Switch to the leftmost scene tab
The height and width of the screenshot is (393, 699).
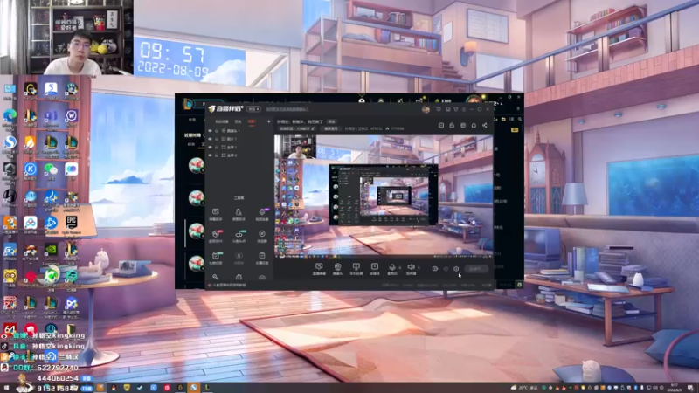click(222, 121)
